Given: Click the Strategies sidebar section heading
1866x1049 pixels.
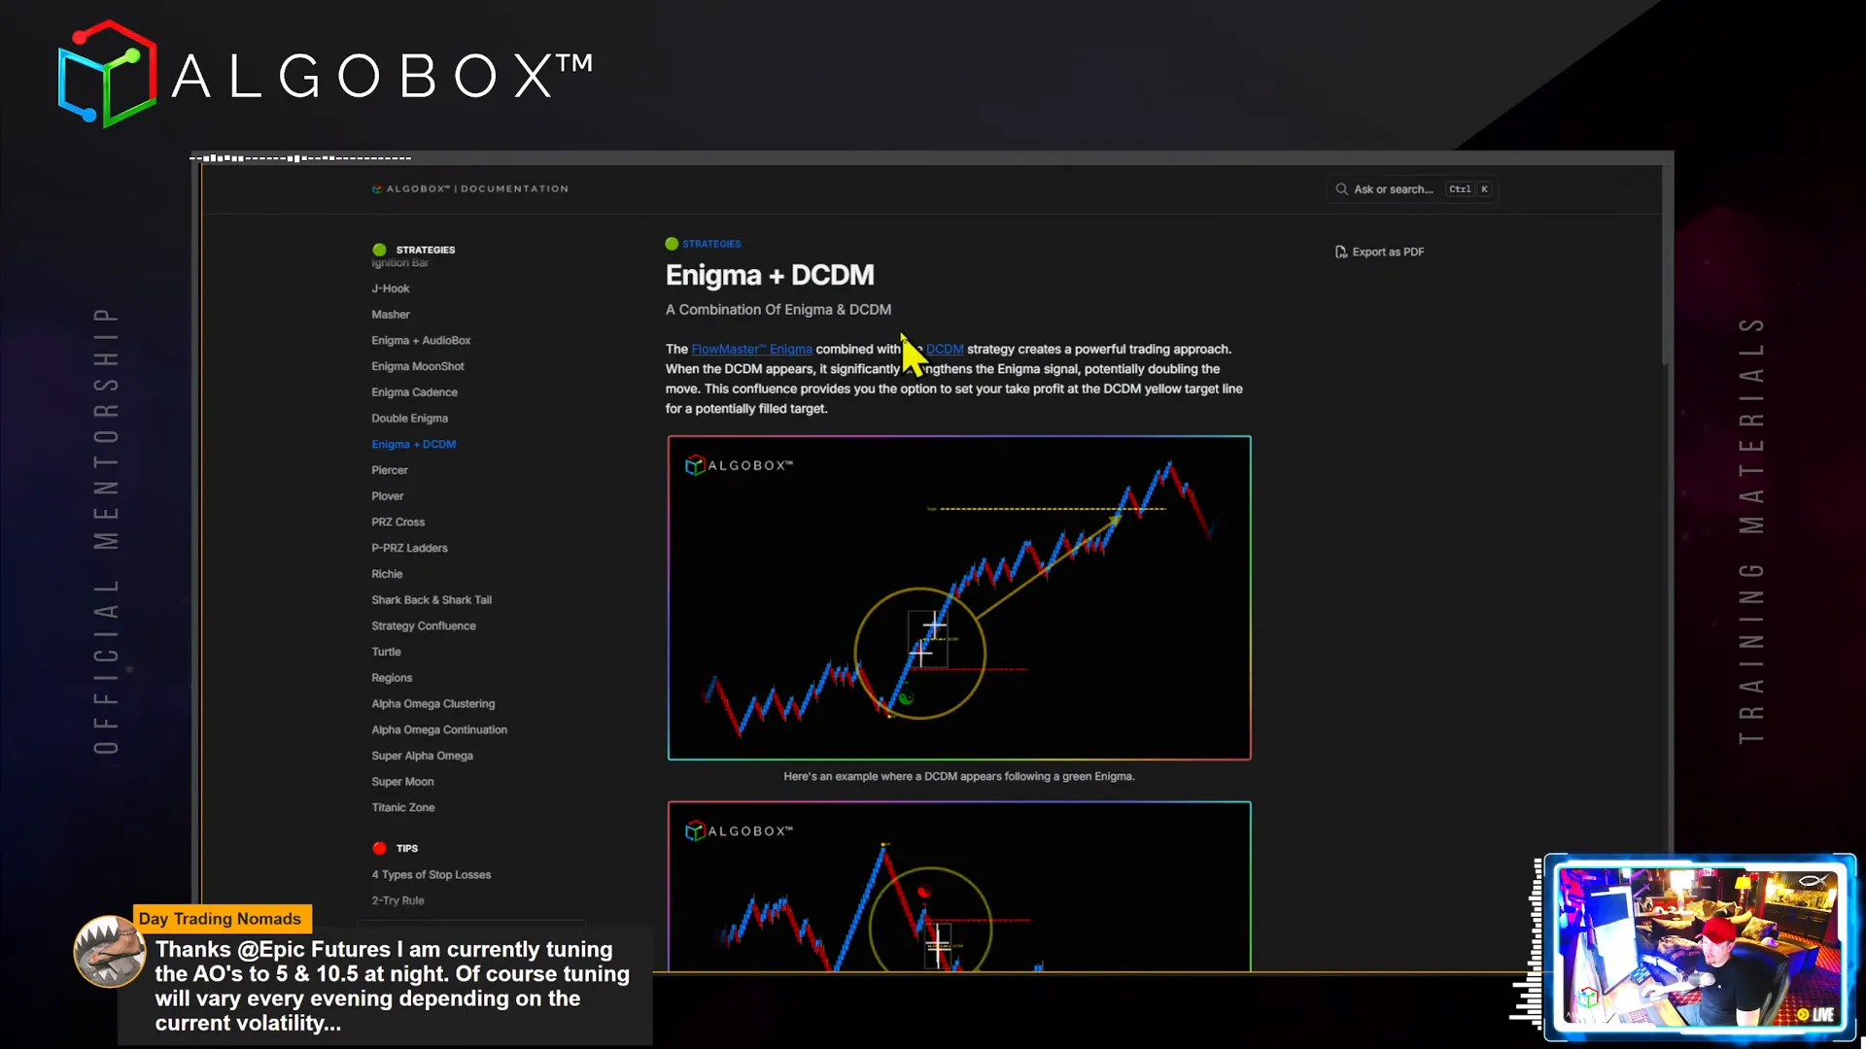Looking at the screenshot, I should point(425,250).
